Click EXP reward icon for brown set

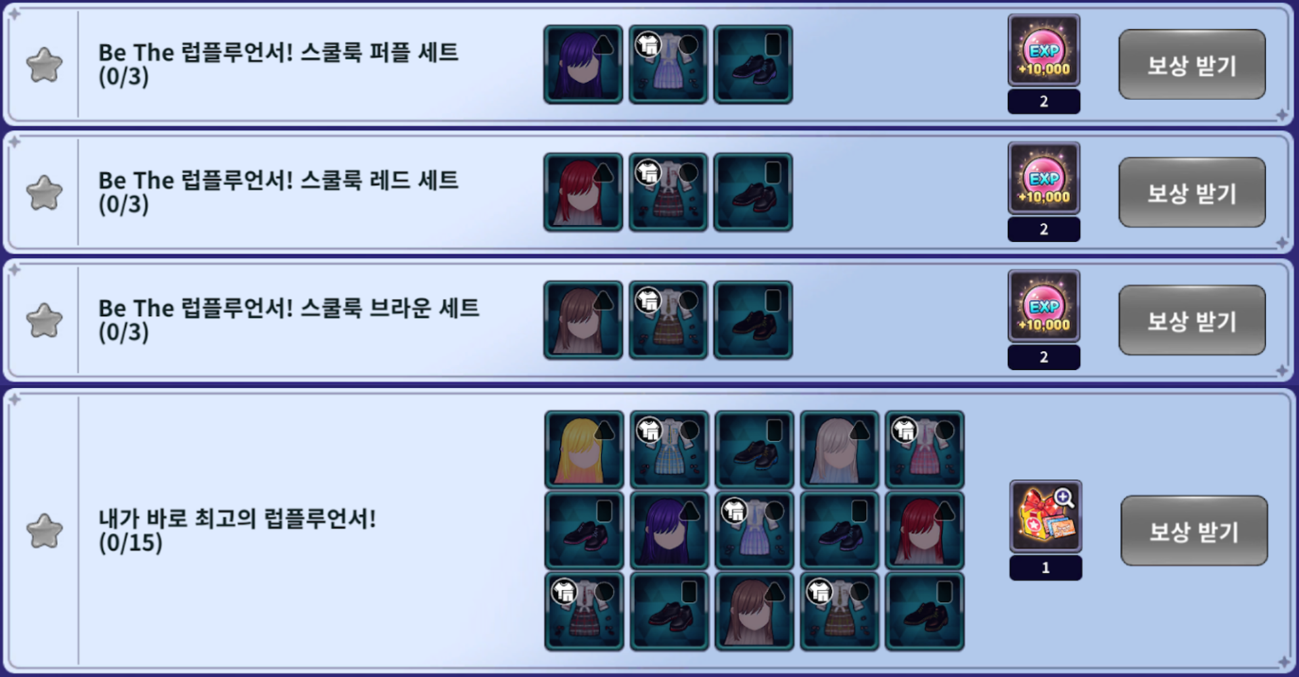(1044, 306)
